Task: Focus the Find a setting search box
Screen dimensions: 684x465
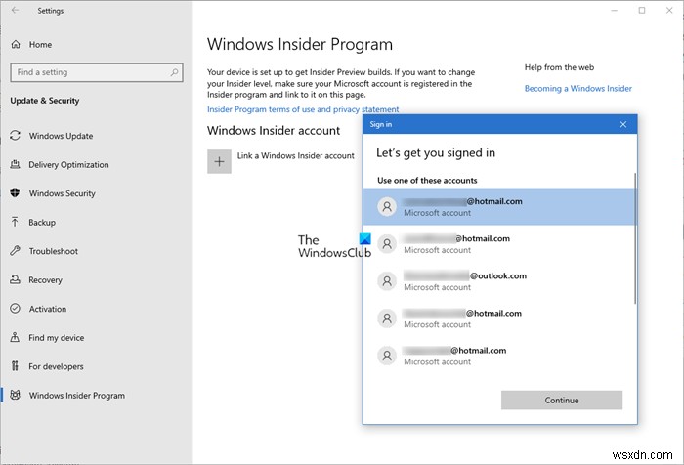Action: (97, 72)
